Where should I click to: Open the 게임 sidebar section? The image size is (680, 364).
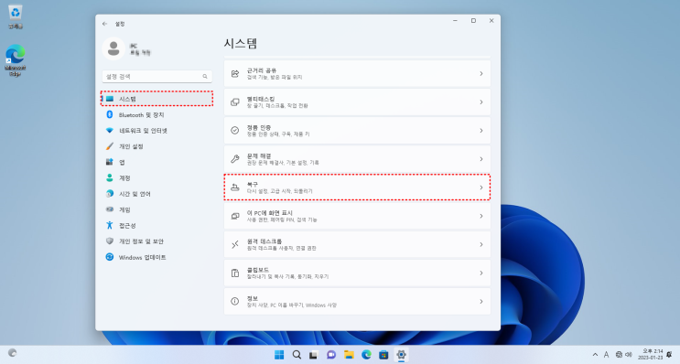[x=157, y=209]
